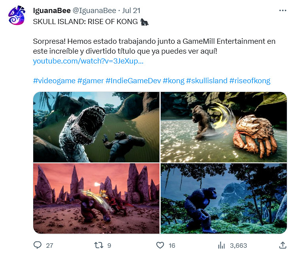Screen dimensions: 294x254
Task: Open the #IndieGameDev hashtag
Action: click(x=133, y=81)
